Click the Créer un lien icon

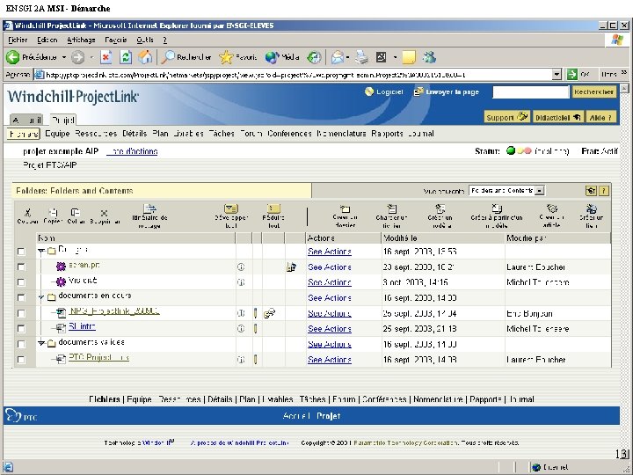click(x=592, y=208)
